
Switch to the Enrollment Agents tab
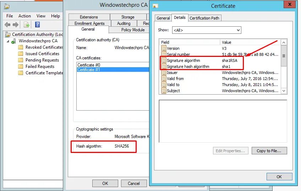tap(90, 23)
